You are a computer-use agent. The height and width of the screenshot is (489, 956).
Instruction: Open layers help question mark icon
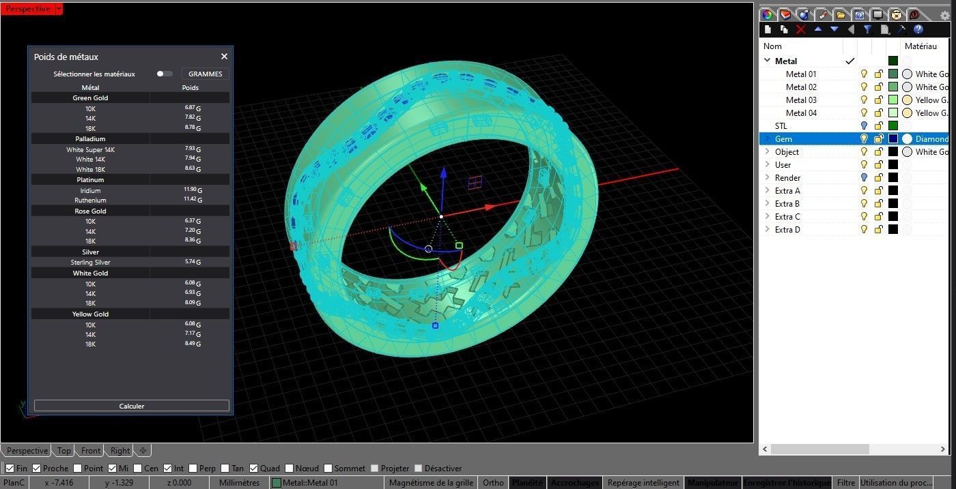tap(918, 29)
